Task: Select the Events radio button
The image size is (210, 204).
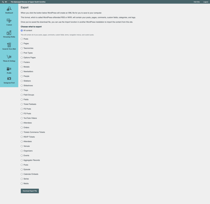Action: [22, 155]
